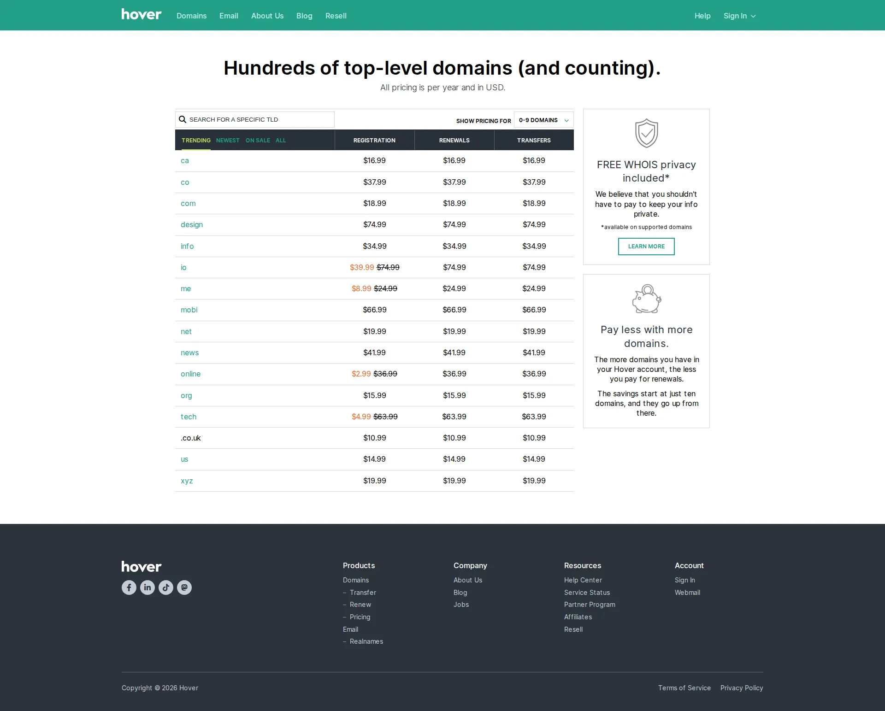This screenshot has width=885, height=711.
Task: Open About Us in the top navigation
Action: tap(267, 16)
